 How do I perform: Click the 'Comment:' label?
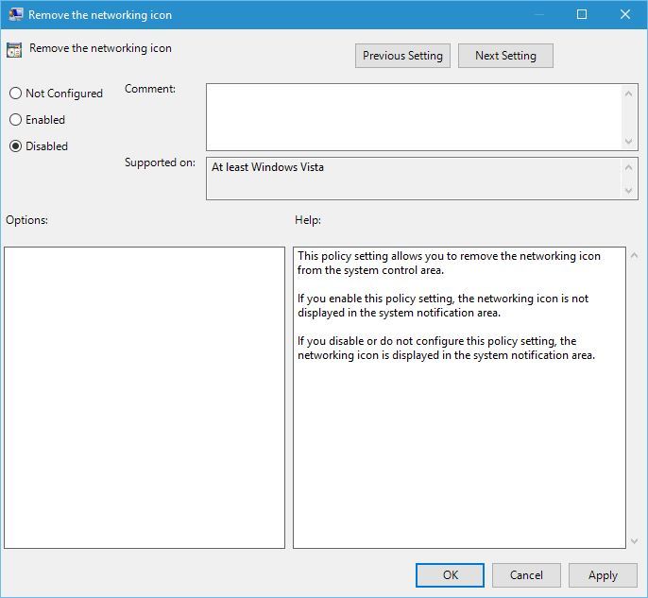150,89
